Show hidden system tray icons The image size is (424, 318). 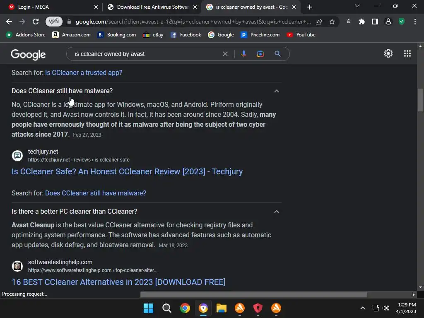pyautogui.click(x=363, y=308)
